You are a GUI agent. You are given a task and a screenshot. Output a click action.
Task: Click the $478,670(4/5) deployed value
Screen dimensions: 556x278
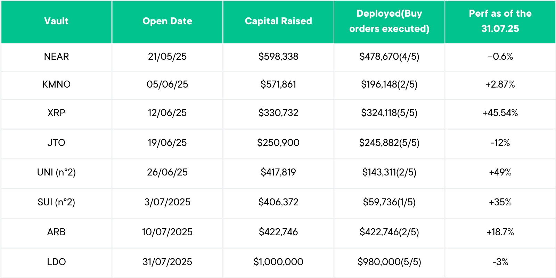389,57
